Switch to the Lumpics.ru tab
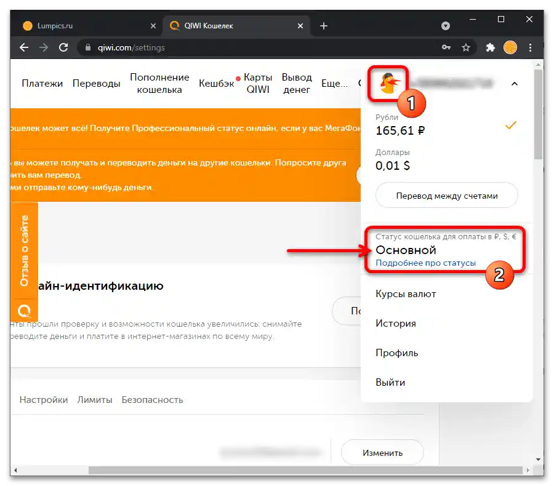 tap(88, 26)
